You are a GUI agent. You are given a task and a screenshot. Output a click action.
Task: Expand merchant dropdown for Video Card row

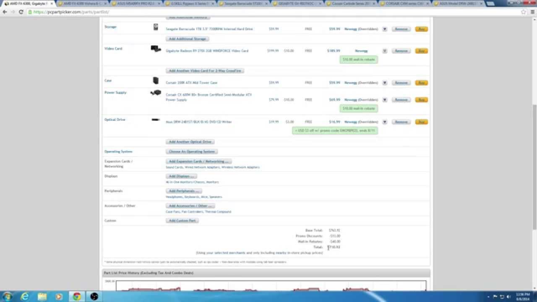point(385,51)
